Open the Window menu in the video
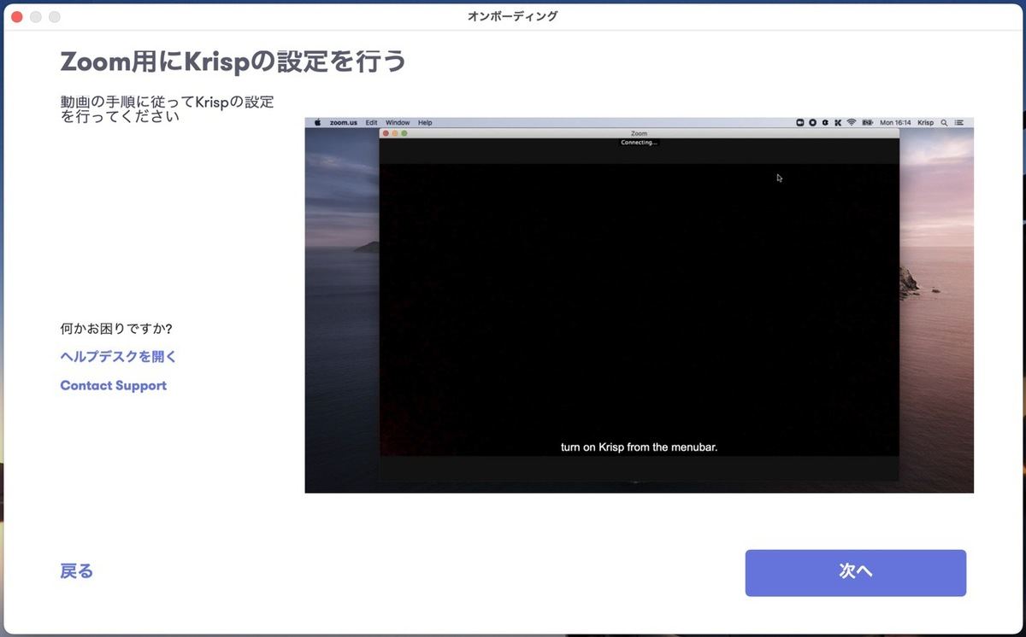The width and height of the screenshot is (1026, 637). tap(398, 123)
